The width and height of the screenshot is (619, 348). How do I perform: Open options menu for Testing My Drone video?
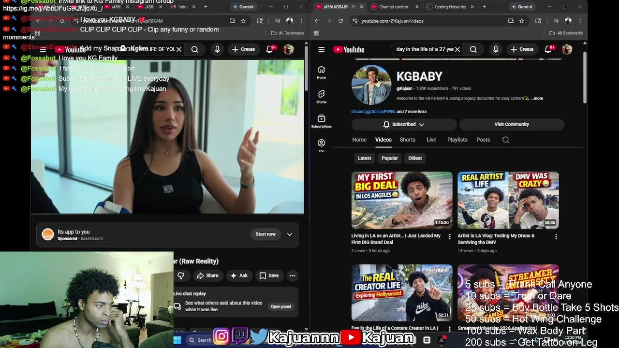point(556,237)
